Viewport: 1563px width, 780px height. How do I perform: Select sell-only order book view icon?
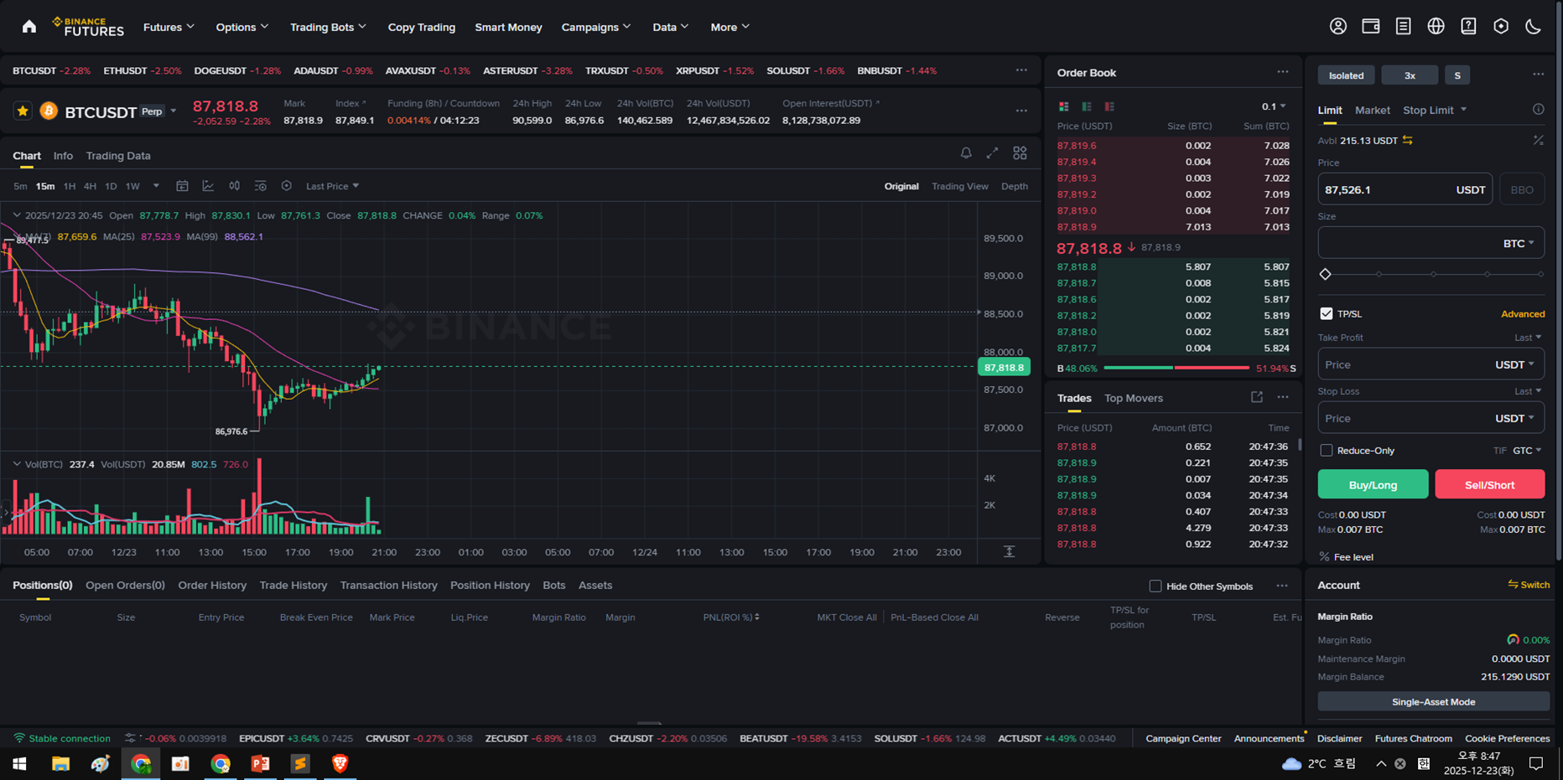click(x=1109, y=106)
